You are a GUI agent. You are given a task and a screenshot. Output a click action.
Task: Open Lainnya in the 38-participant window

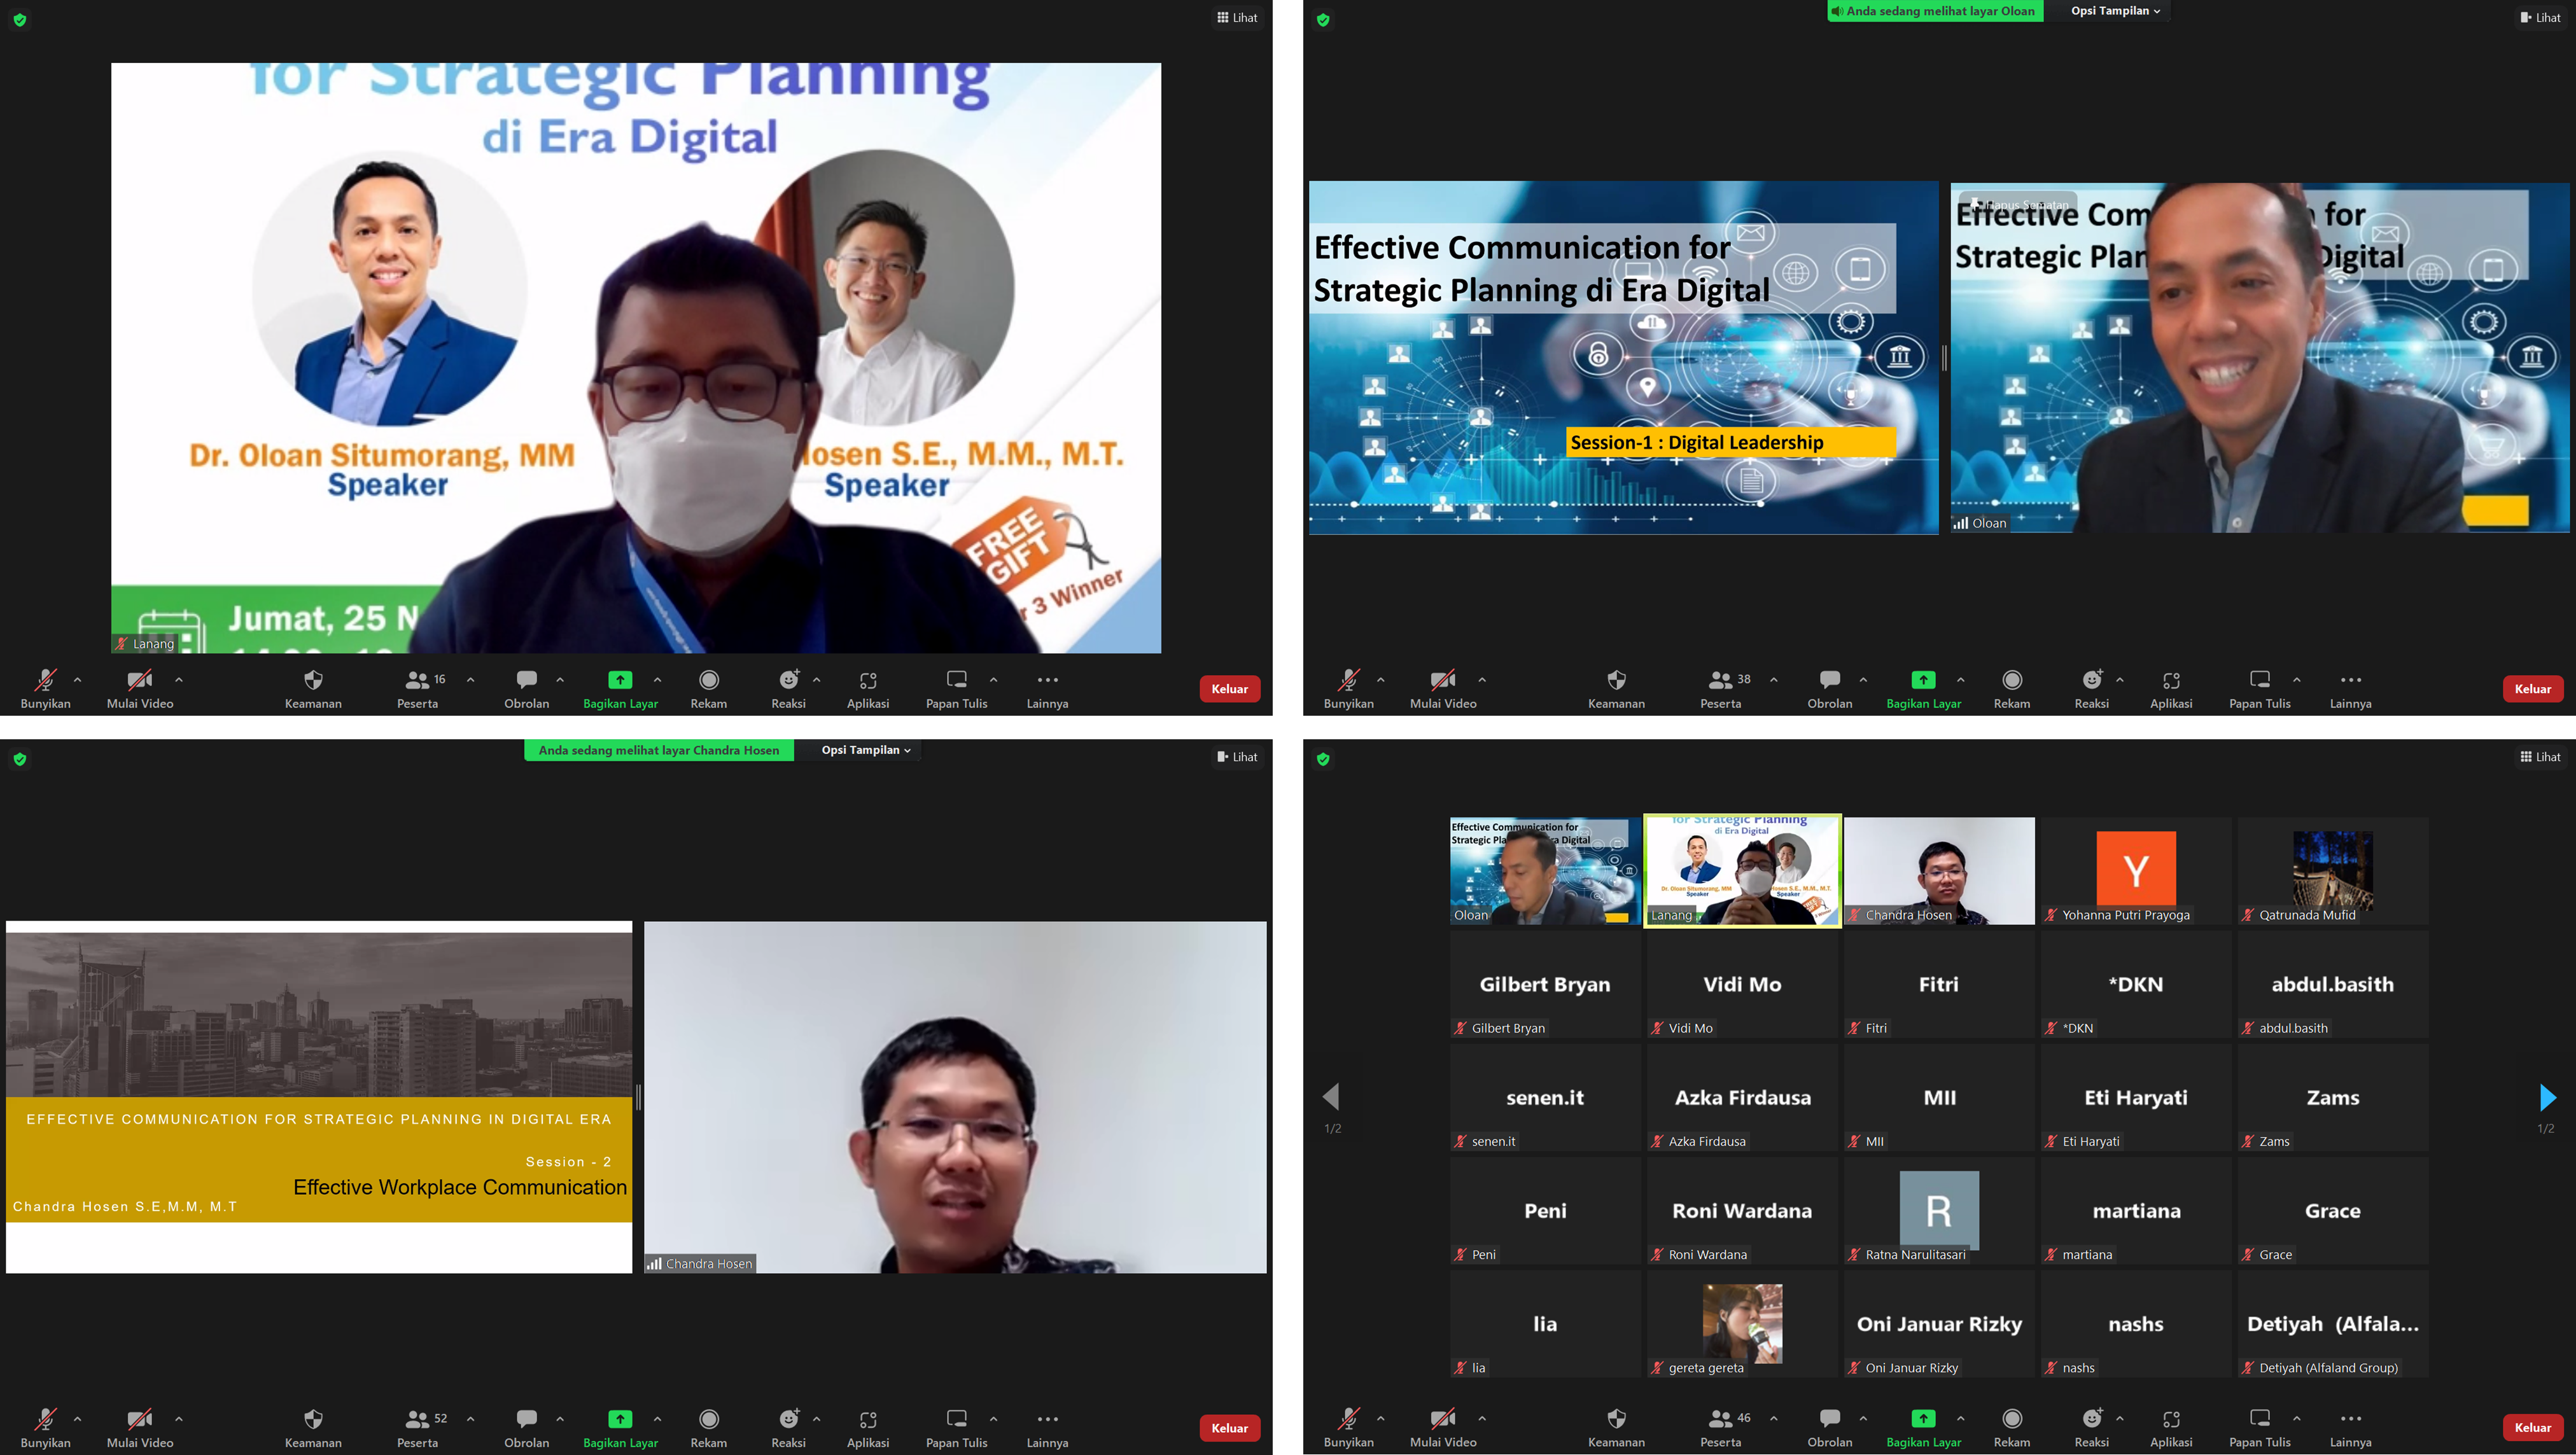(x=2350, y=689)
